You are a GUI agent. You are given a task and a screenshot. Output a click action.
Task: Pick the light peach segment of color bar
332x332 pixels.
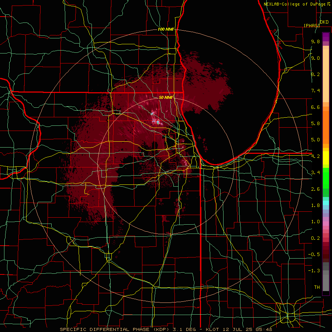click(326, 76)
